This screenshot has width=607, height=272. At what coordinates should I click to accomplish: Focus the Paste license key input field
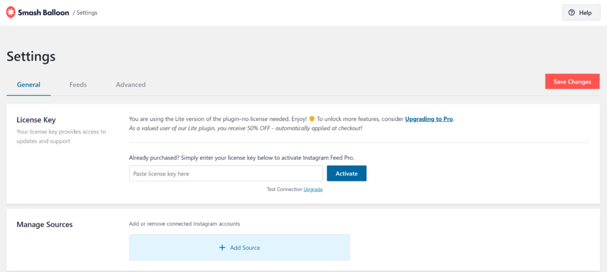point(226,173)
